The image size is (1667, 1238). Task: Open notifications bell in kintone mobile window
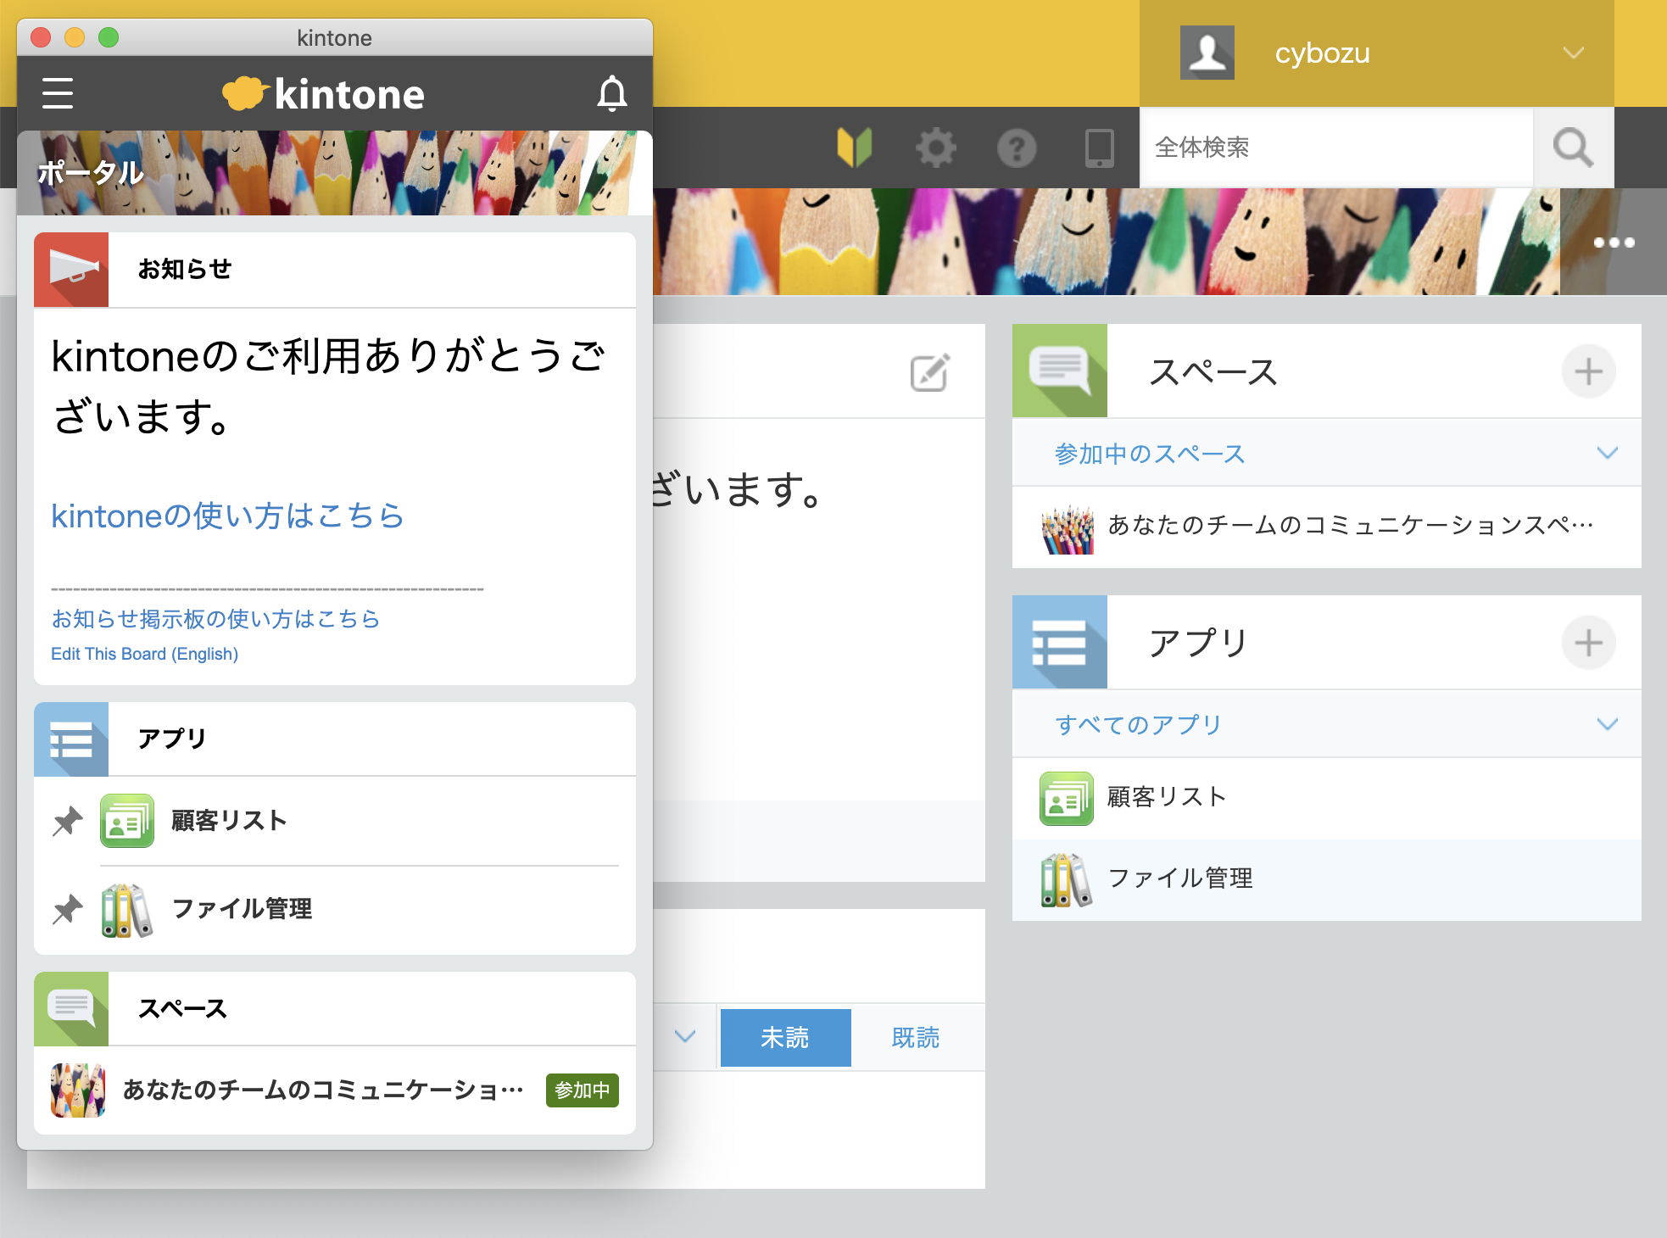tap(611, 93)
